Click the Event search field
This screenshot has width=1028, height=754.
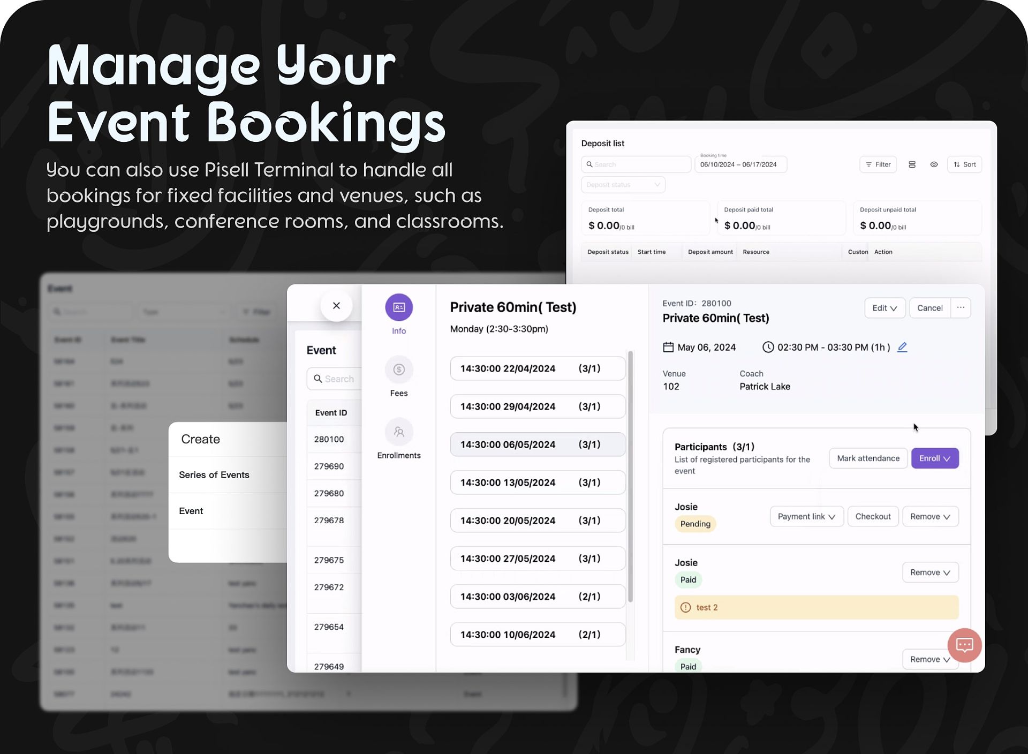pyautogui.click(x=334, y=379)
